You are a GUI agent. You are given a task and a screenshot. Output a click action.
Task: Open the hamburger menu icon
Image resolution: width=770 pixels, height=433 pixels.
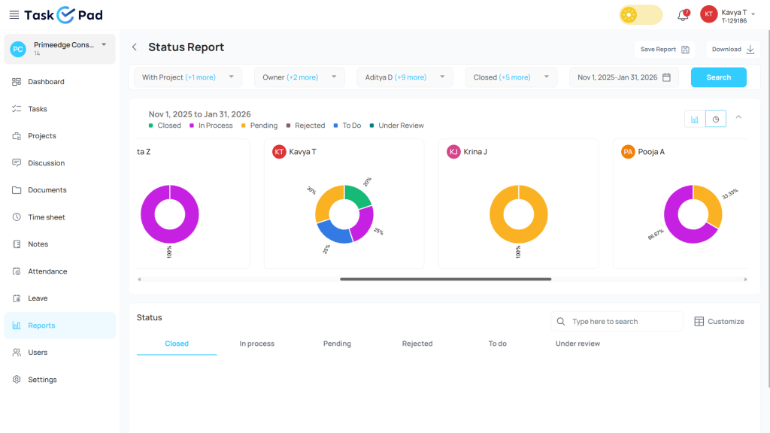pos(14,15)
